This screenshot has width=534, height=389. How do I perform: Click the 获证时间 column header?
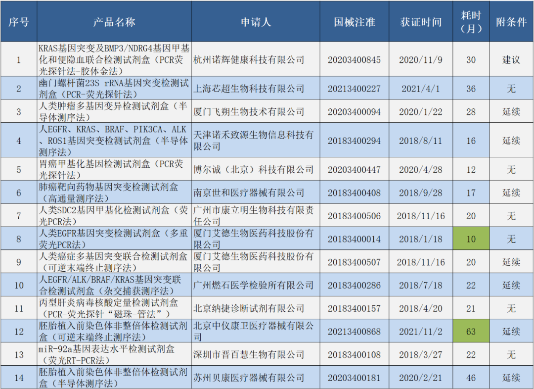[x=421, y=22]
